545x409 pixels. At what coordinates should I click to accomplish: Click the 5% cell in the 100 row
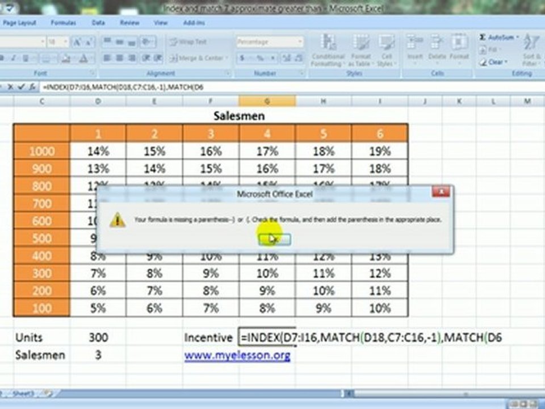[x=98, y=308]
